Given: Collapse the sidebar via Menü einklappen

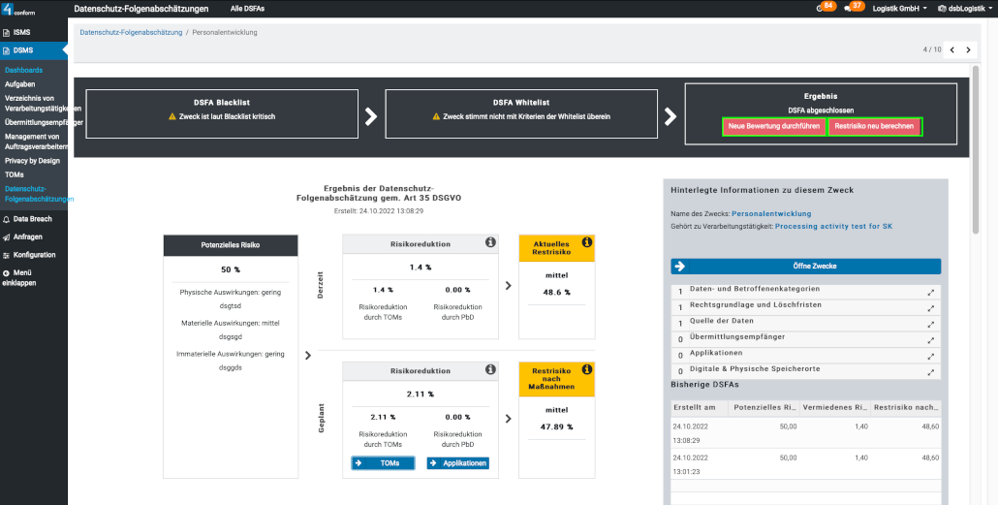Looking at the screenshot, I should [24, 277].
